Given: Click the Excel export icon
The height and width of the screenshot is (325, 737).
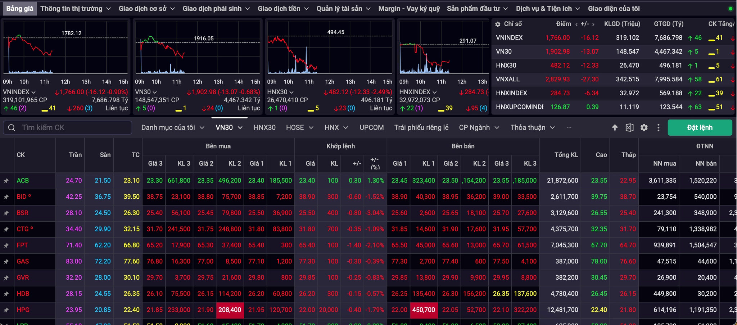Looking at the screenshot, I should click(x=629, y=127).
